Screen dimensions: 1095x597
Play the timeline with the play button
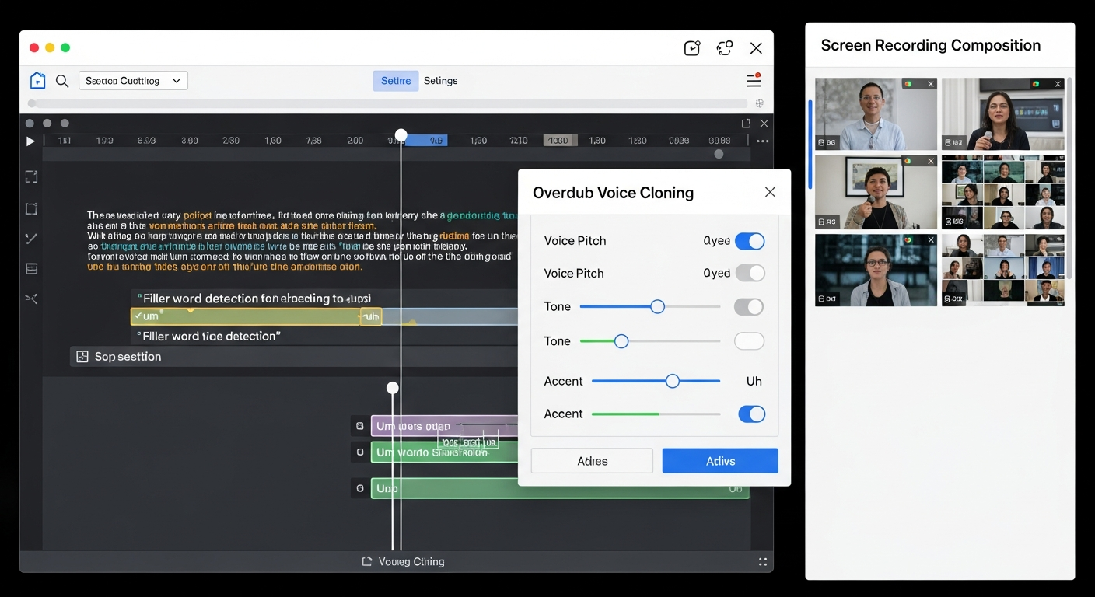pos(30,141)
